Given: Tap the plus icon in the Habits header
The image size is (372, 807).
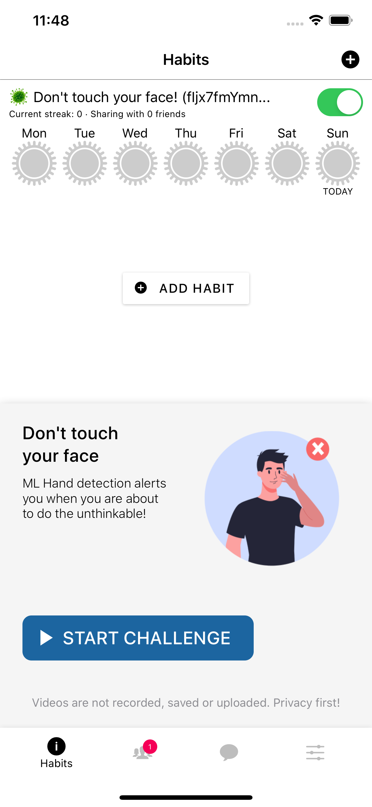Looking at the screenshot, I should 350,59.
